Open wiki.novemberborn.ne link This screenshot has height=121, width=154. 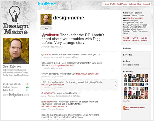55,106
